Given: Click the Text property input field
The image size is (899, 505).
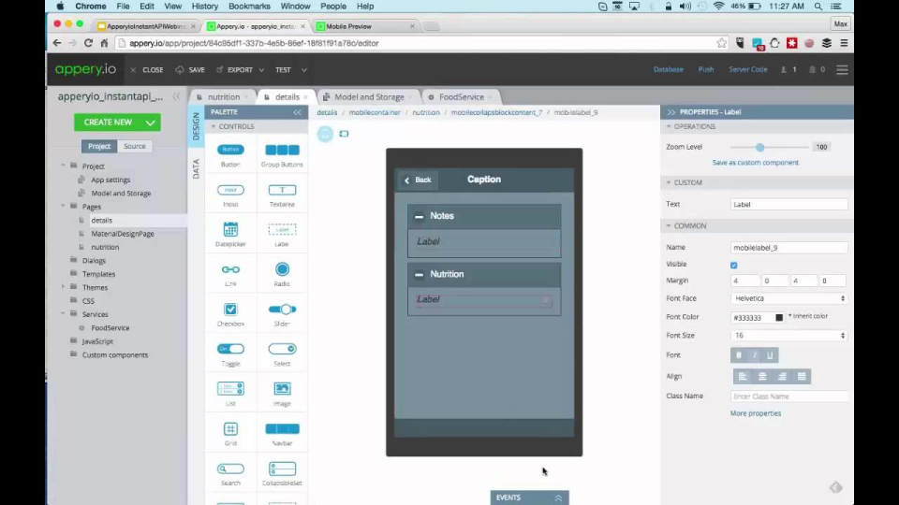Looking at the screenshot, I should point(788,205).
